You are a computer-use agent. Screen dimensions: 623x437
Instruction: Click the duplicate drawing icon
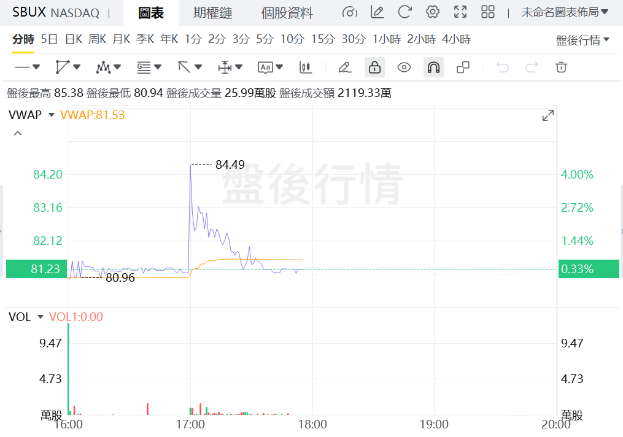(x=463, y=67)
